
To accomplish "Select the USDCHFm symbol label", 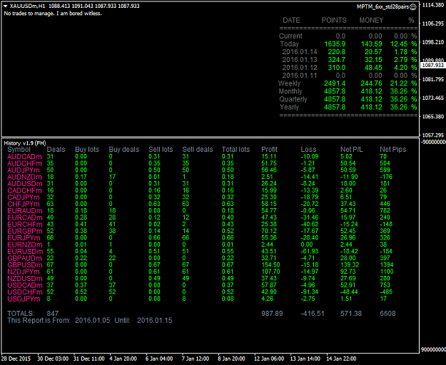I will [x=25, y=292].
